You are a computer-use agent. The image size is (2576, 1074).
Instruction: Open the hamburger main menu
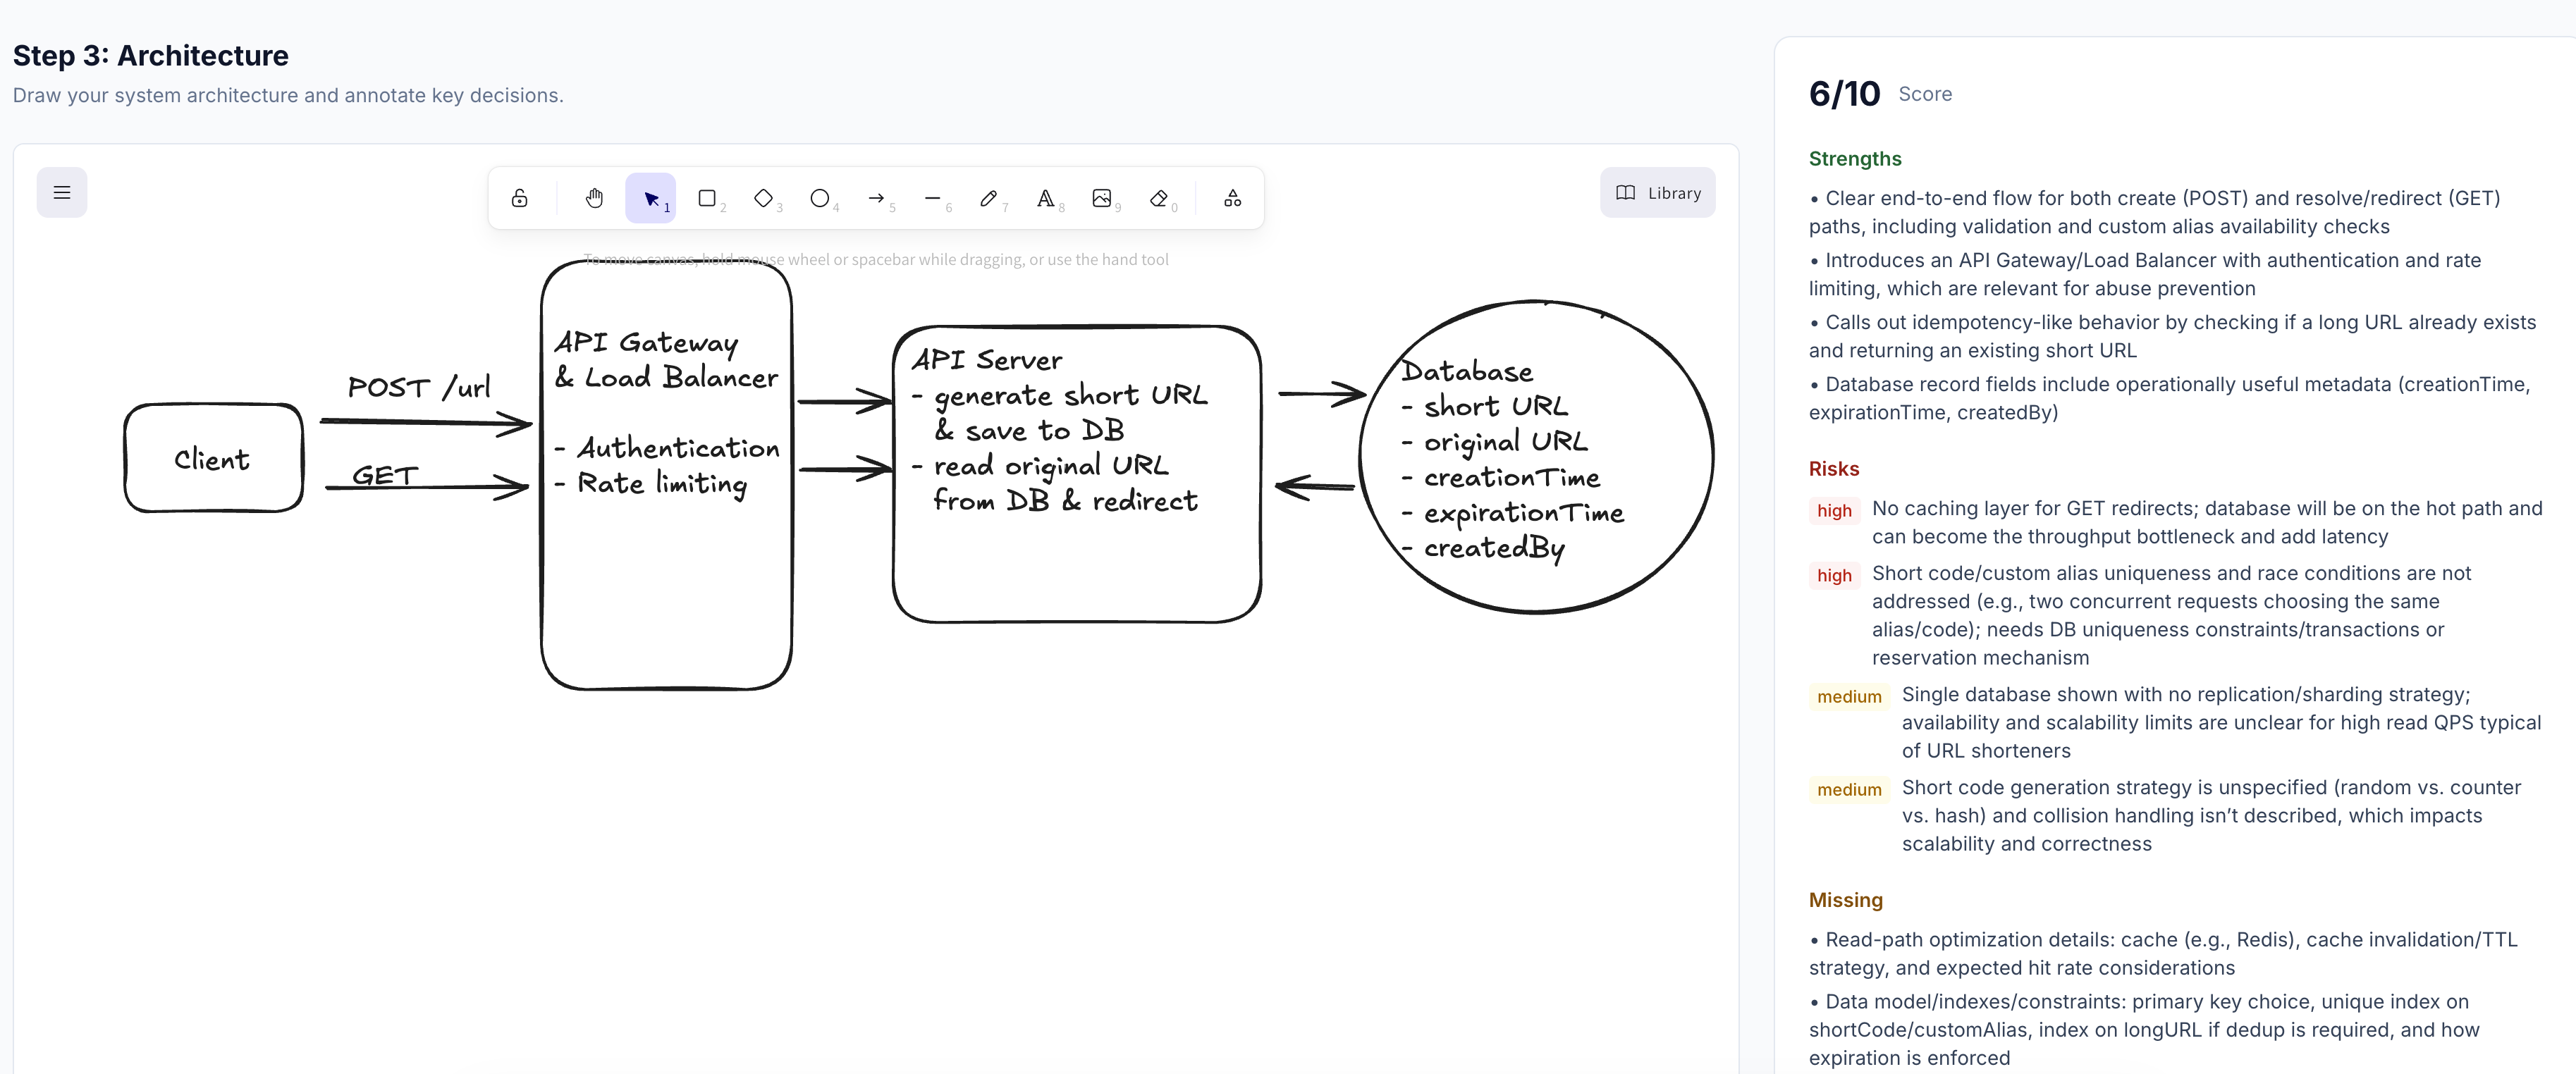pos(62,192)
